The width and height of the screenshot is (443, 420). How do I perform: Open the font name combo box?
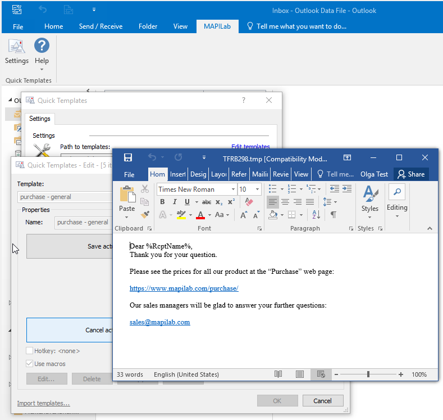click(197, 189)
